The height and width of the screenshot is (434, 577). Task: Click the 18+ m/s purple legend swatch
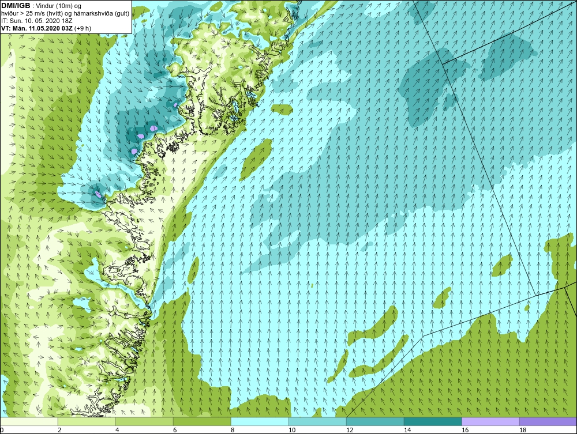[x=548, y=421]
